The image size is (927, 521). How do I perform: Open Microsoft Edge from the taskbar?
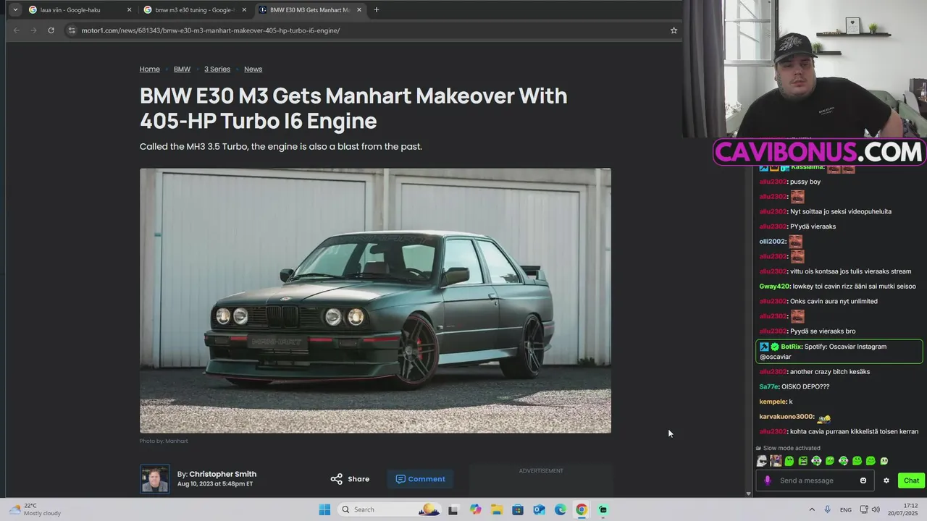(x=560, y=509)
